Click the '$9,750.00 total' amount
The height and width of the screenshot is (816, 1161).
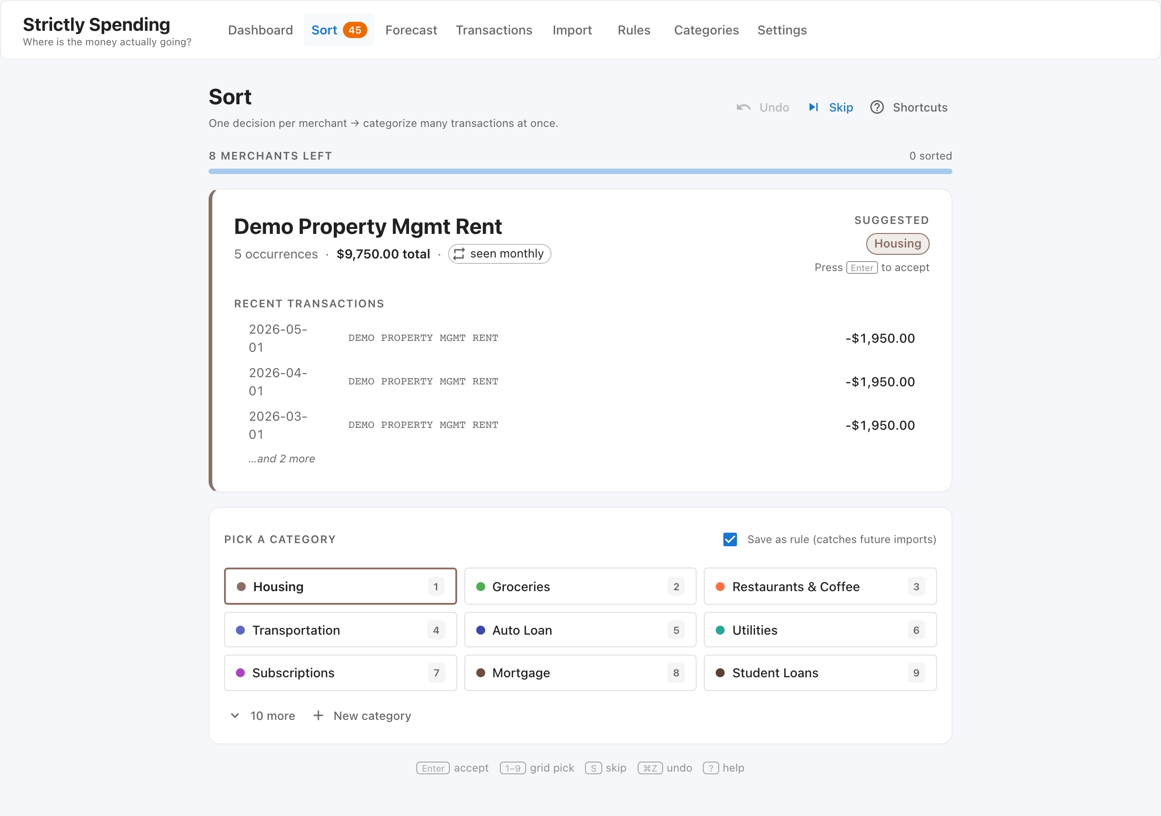tap(383, 254)
